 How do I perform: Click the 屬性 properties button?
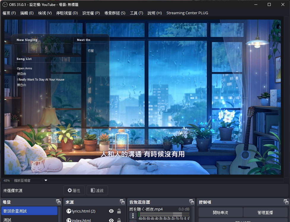pyautogui.click(x=74, y=190)
